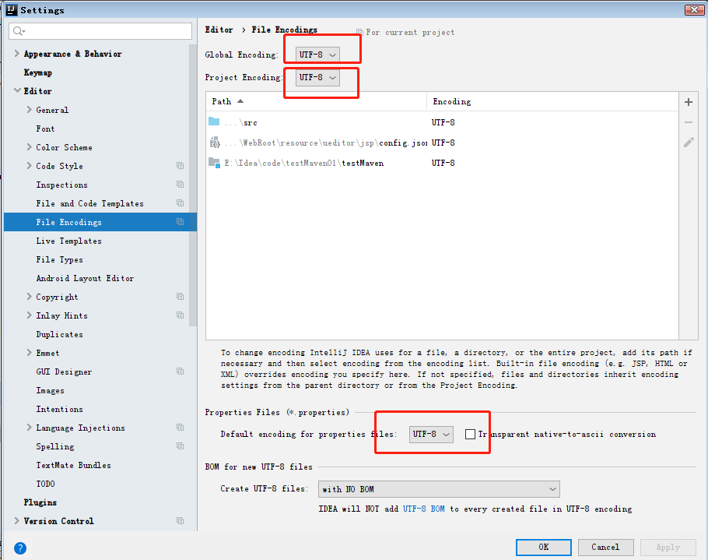Image resolution: width=708 pixels, height=560 pixels.
Task: Click project-level icon next to Inlay Hints
Action: point(181,315)
